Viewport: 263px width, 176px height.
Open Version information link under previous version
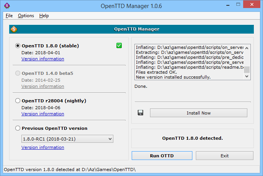(x=43, y=147)
